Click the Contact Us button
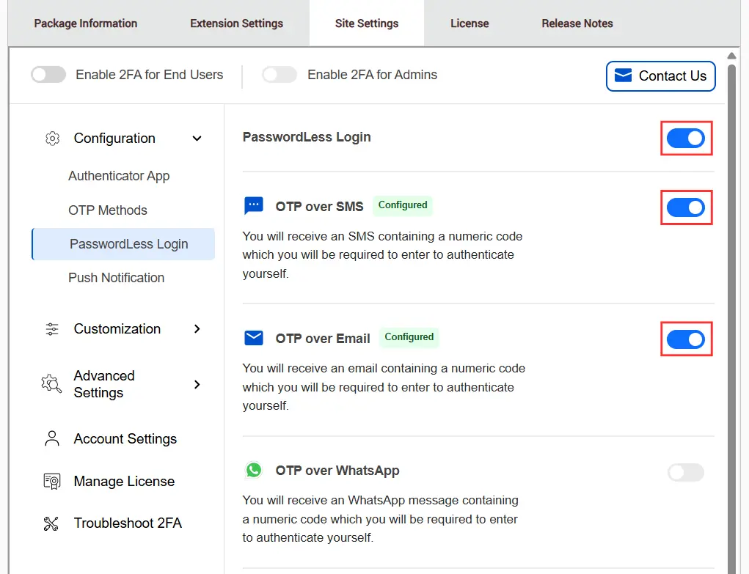Viewport: 749px width, 574px height. pos(660,76)
